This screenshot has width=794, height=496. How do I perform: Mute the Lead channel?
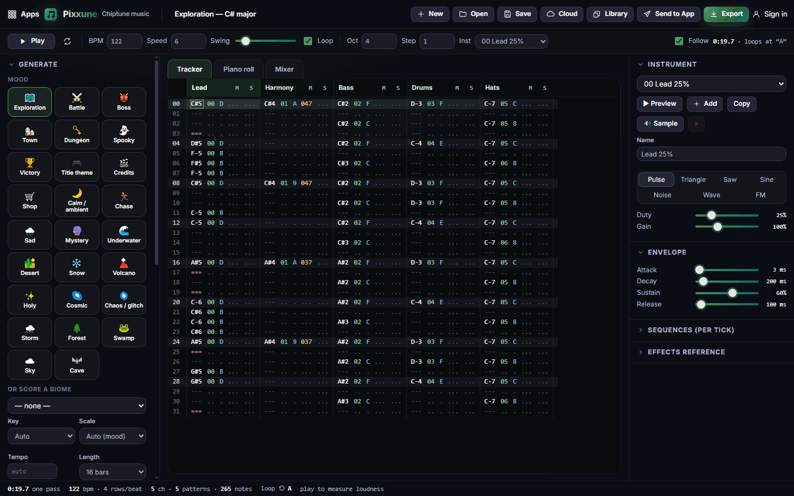237,88
